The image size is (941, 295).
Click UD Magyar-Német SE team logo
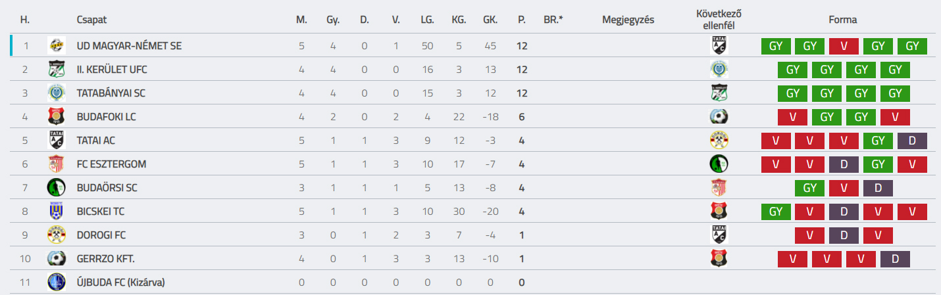click(57, 46)
